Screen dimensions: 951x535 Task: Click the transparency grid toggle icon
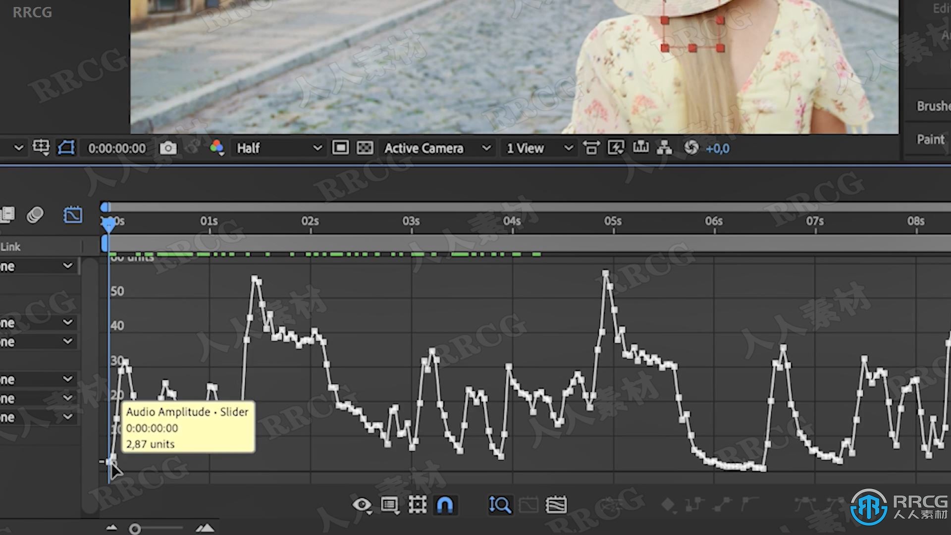[x=364, y=148]
